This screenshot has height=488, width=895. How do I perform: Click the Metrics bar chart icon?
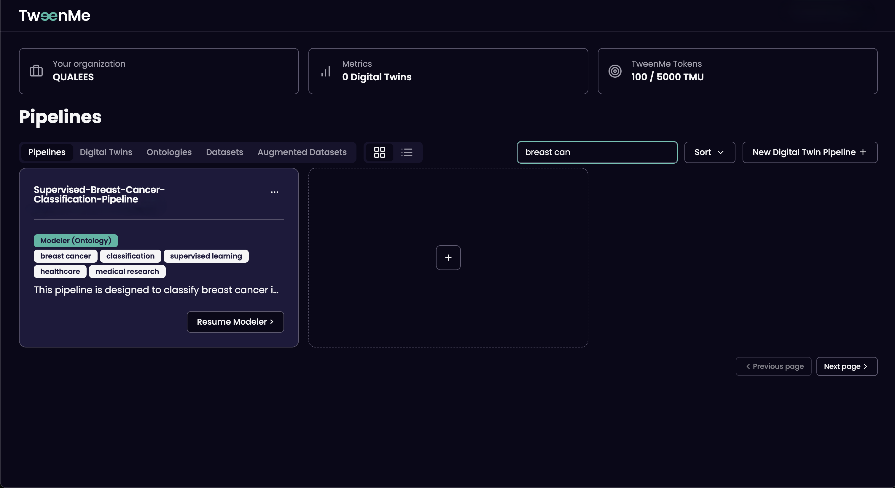tap(326, 71)
